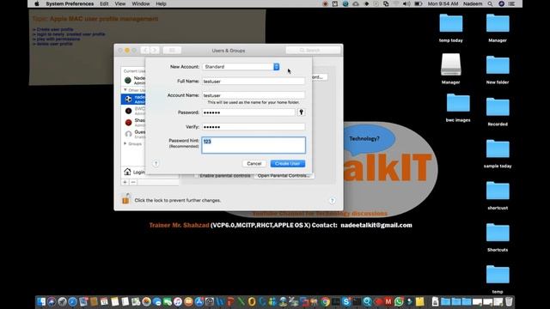550x309 pixels.
Task: Select the Shas user in sidebar
Action: [134, 123]
